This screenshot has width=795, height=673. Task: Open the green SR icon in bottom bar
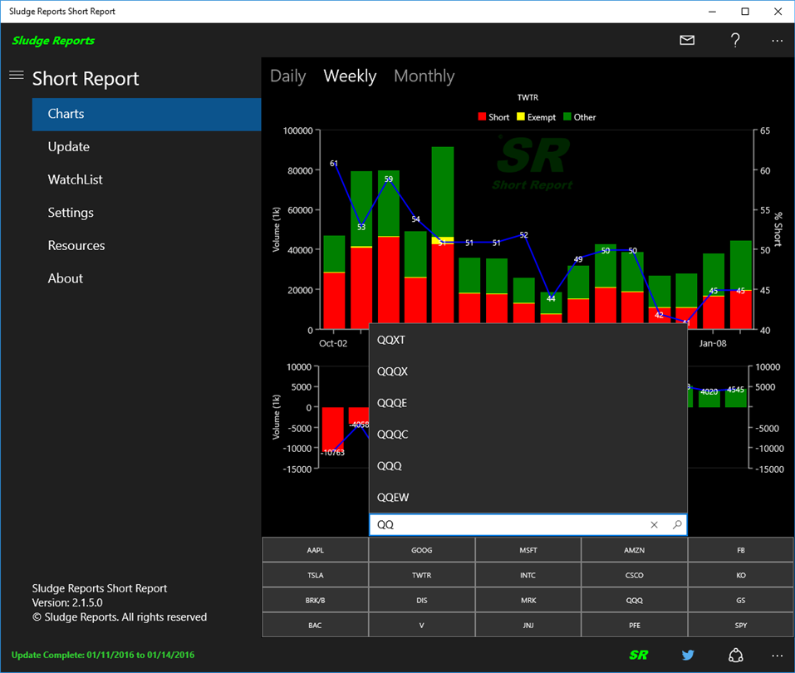click(x=638, y=656)
